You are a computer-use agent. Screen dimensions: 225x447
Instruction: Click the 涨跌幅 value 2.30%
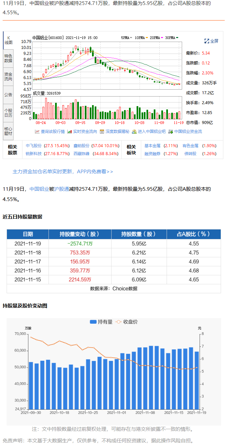pyautogui.click(x=208, y=73)
